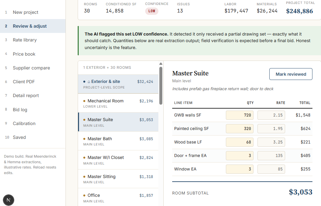Edit the GWB walls SF quantity field
This screenshot has height=206, width=321.
[x=240, y=115]
